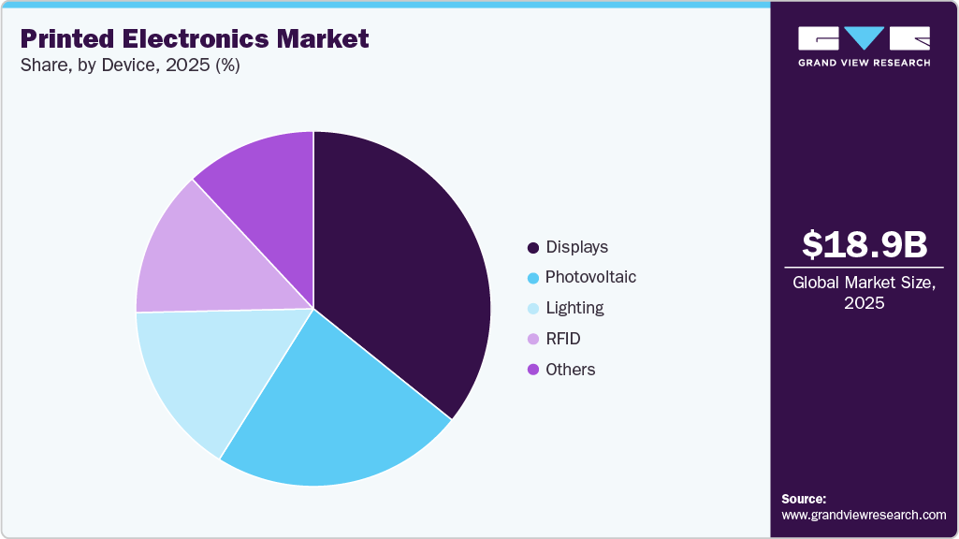Click the $18.9B market size figure
The width and height of the screenshot is (959, 539).
(863, 246)
